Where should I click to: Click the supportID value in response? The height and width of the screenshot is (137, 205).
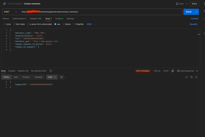tap(41, 84)
